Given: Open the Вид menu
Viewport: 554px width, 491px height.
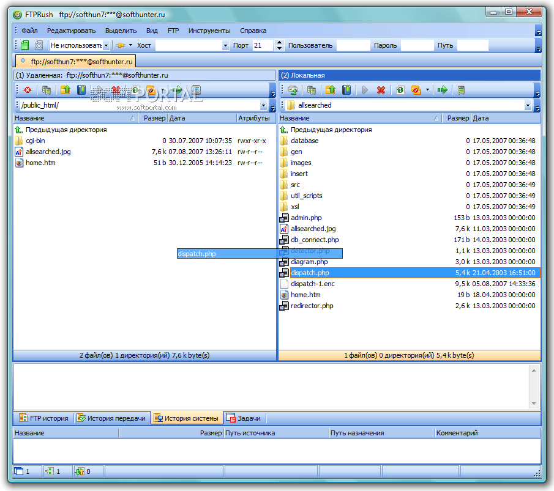Looking at the screenshot, I should (152, 31).
